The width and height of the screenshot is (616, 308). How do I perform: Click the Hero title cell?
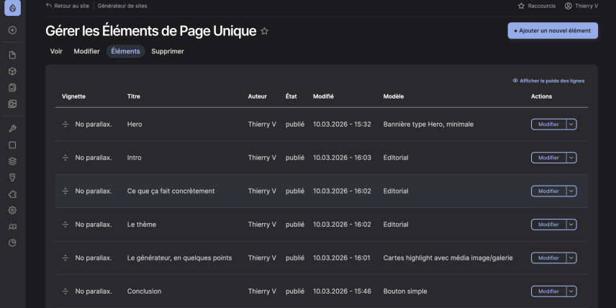(x=135, y=124)
